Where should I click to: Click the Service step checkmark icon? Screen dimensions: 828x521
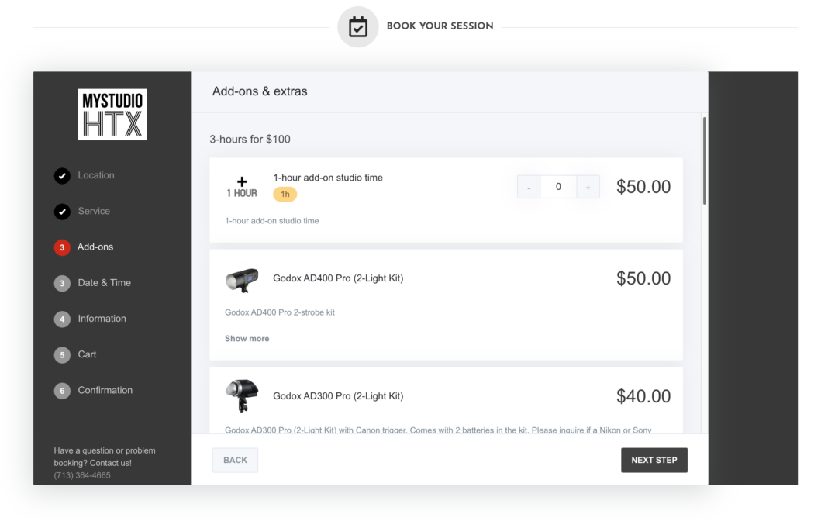(62, 212)
